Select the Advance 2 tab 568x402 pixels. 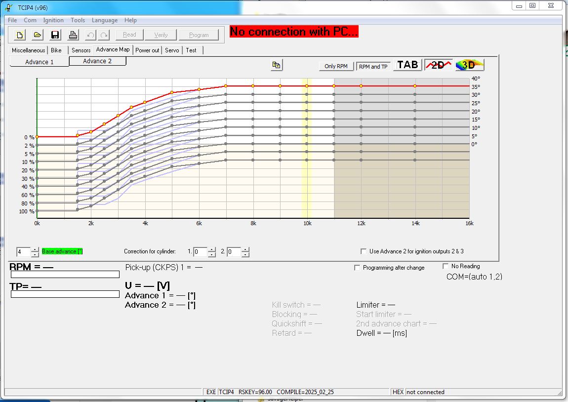pos(97,61)
